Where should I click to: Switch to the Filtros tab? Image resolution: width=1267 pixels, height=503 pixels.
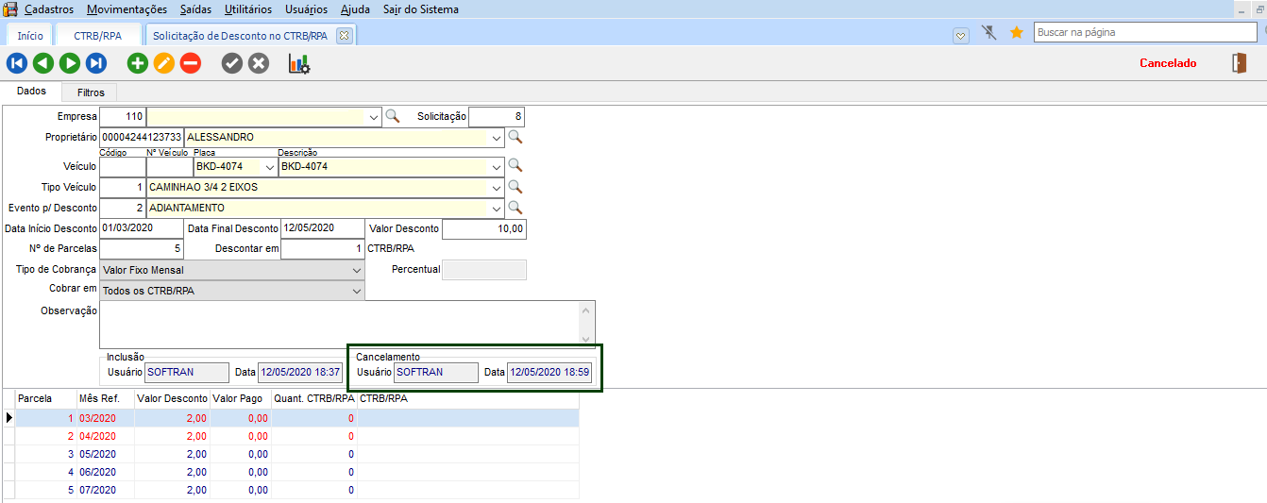[91, 92]
